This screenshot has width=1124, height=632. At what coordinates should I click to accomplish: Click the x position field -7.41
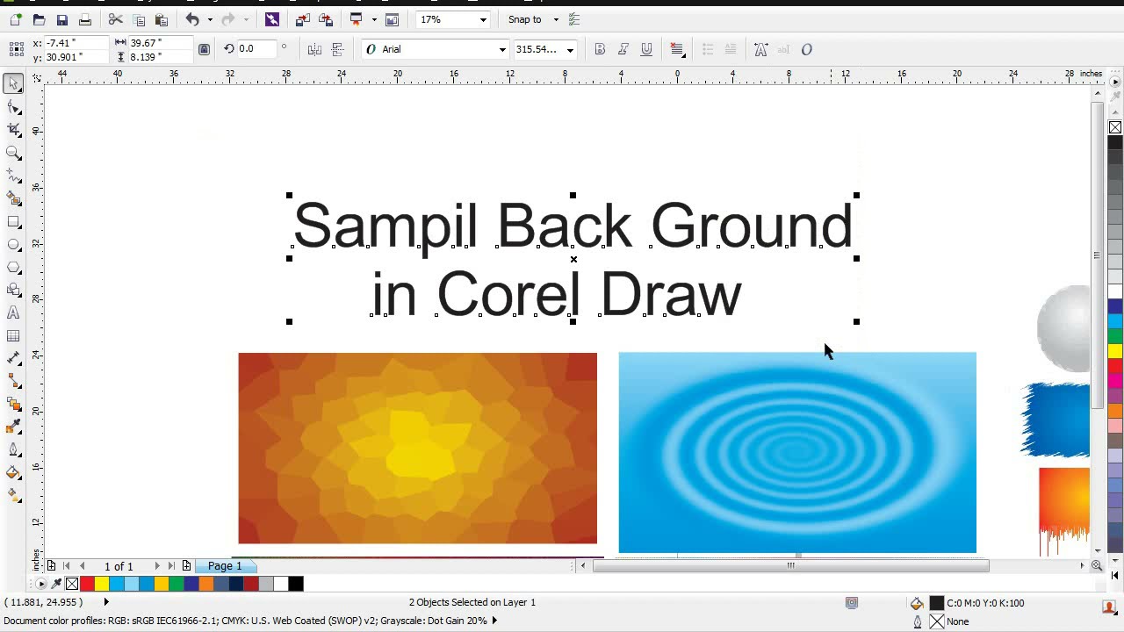[x=75, y=42]
